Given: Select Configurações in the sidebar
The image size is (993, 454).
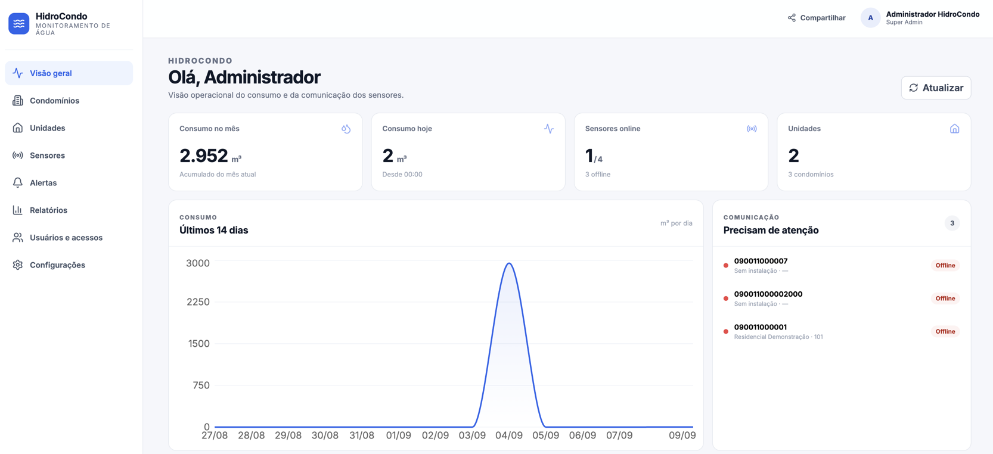Looking at the screenshot, I should [x=69, y=265].
